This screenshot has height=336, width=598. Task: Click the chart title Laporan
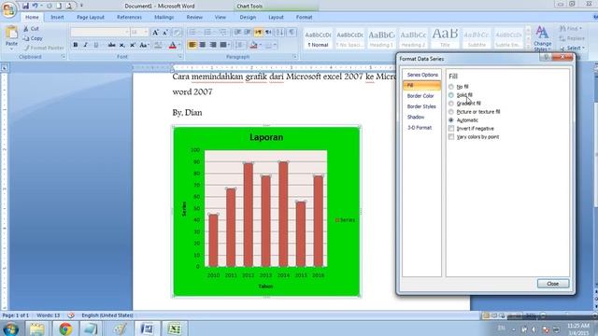point(266,137)
